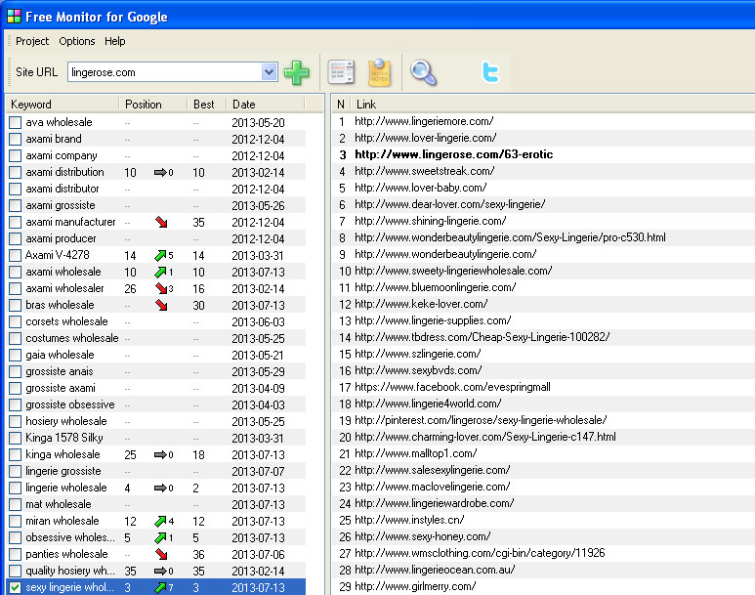Viewport: 755px width, 595px height.
Task: Select link http://www.lover-baby.com/
Action: tap(420, 188)
